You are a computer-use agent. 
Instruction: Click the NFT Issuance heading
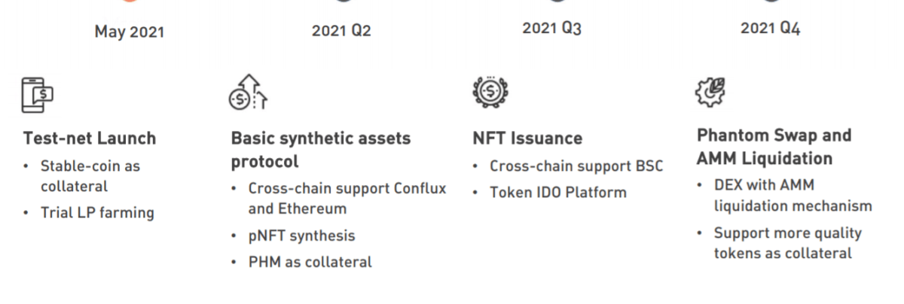point(527,138)
